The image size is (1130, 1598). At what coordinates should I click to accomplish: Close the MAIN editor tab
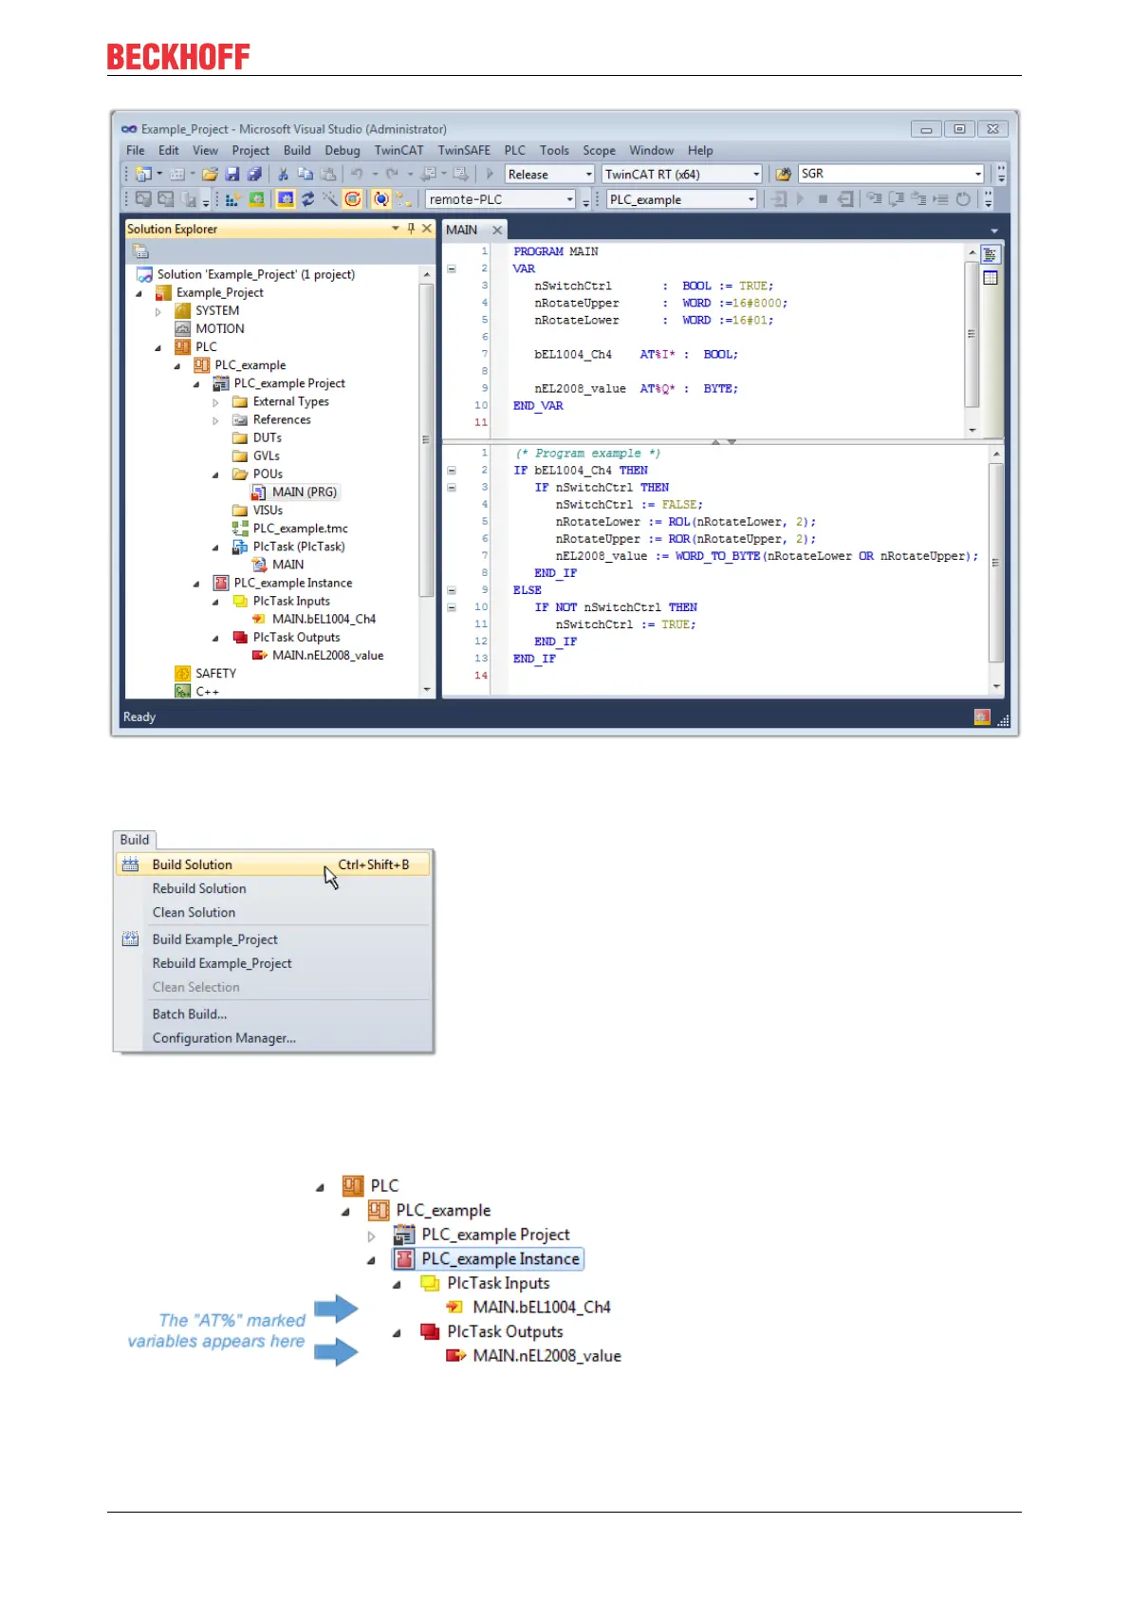(x=496, y=230)
